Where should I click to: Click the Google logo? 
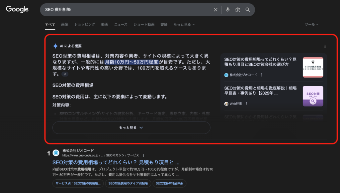coord(17,9)
